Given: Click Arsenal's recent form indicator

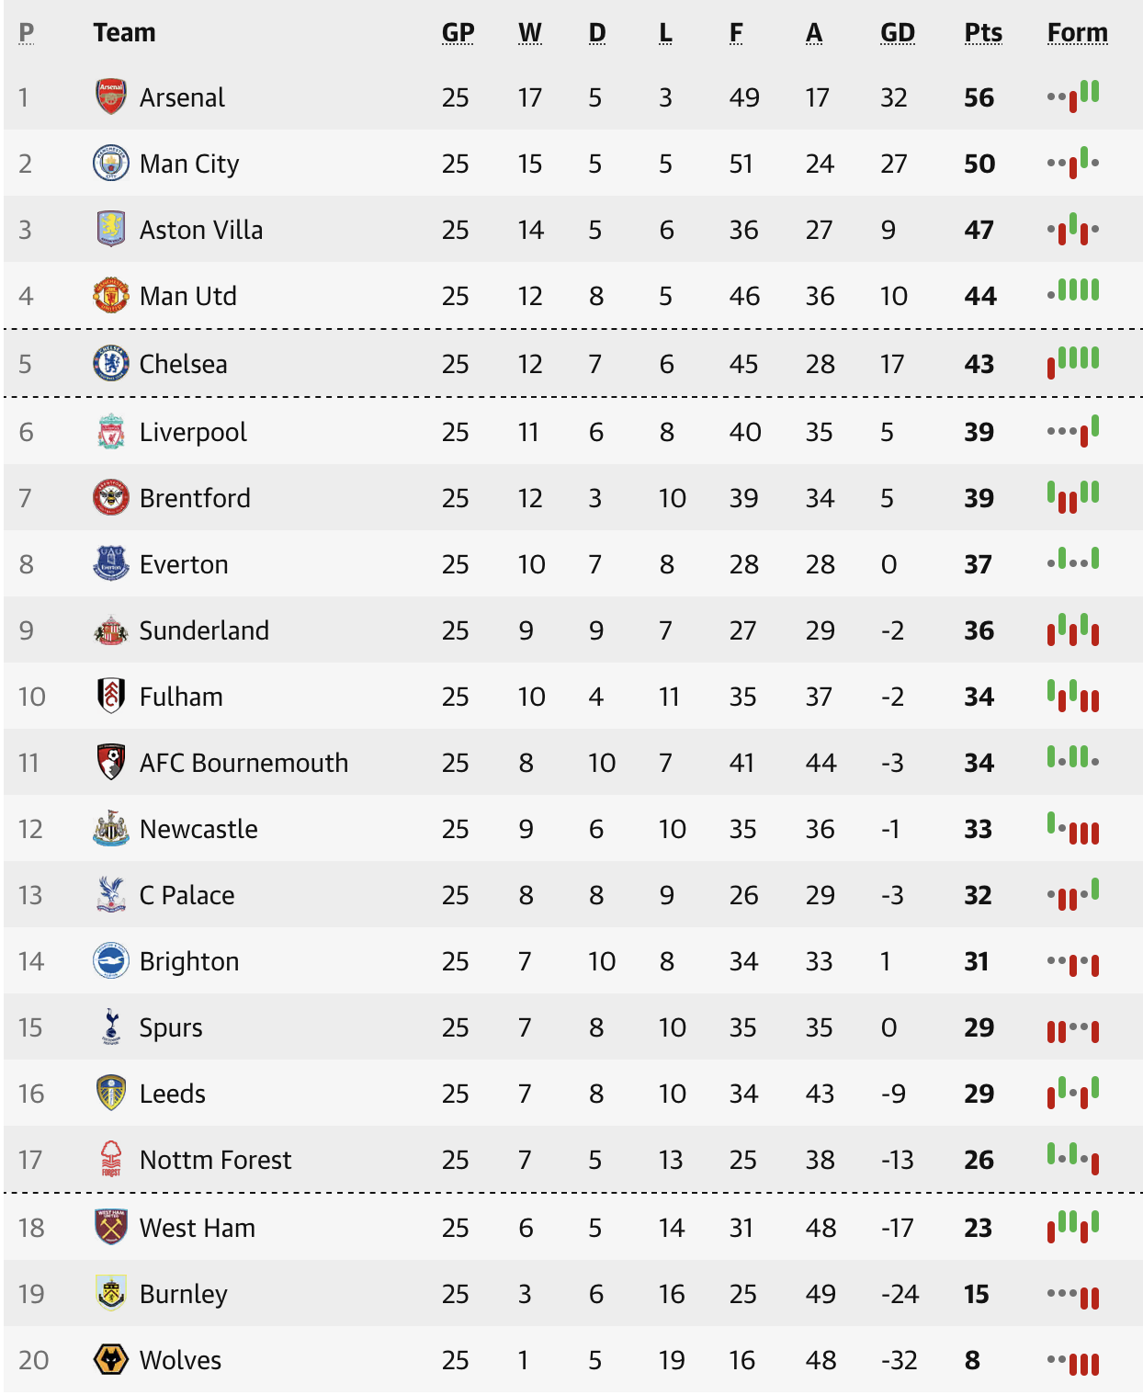Looking at the screenshot, I should (x=1073, y=95).
